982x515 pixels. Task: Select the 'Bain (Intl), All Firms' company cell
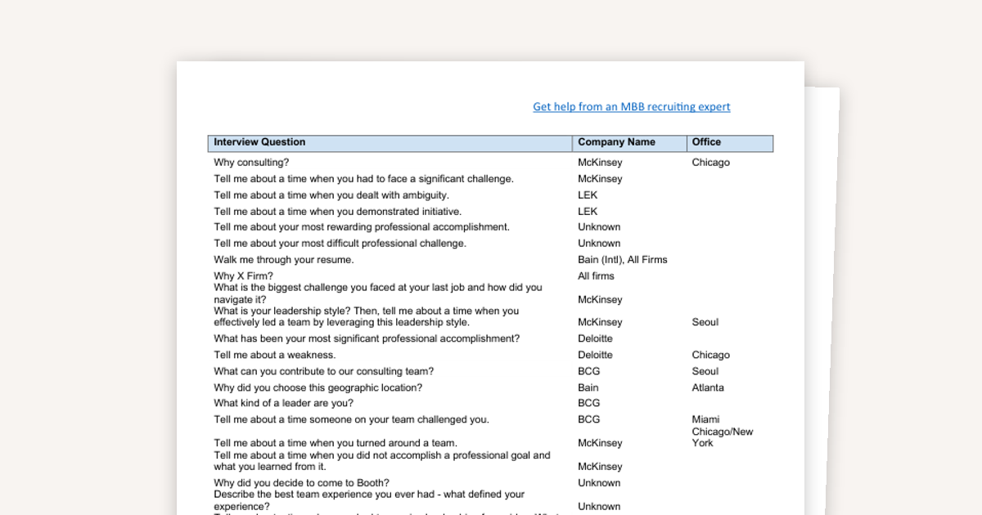[x=623, y=260]
